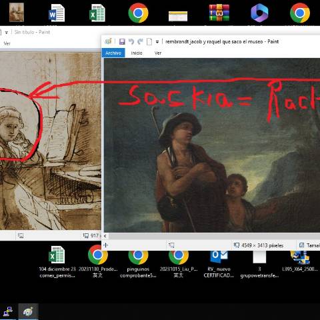Click the New document icon in Paint toolbar
Viewport: 320px width, 320px height.
click(149, 41)
